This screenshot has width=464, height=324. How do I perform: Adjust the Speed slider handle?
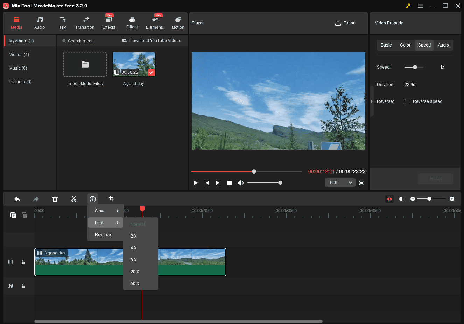415,67
